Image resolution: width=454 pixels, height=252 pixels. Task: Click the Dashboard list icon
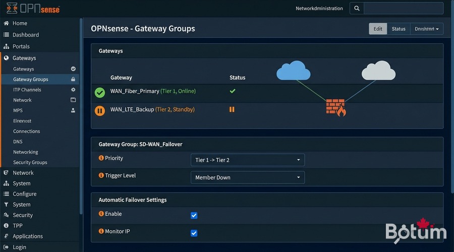point(6,35)
